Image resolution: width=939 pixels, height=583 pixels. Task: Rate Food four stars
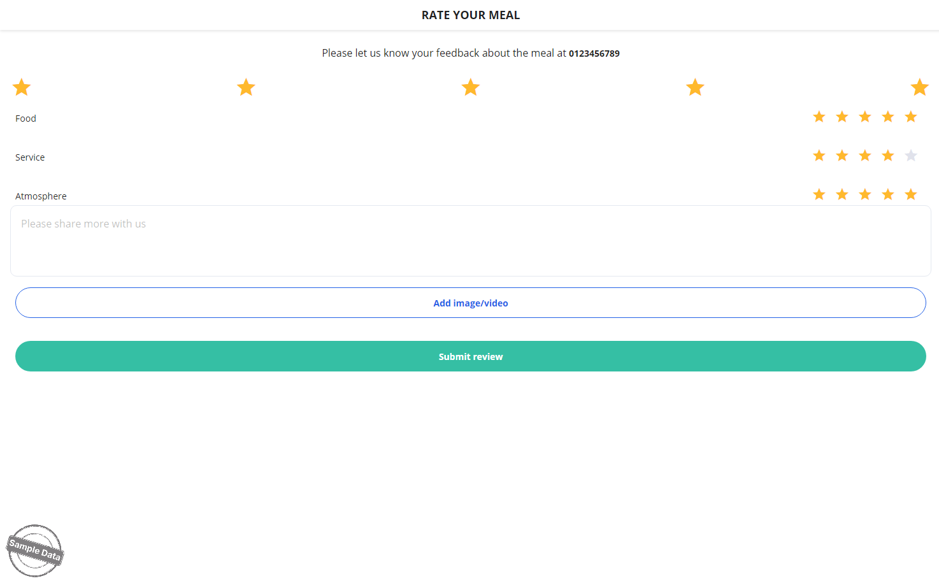pos(888,117)
